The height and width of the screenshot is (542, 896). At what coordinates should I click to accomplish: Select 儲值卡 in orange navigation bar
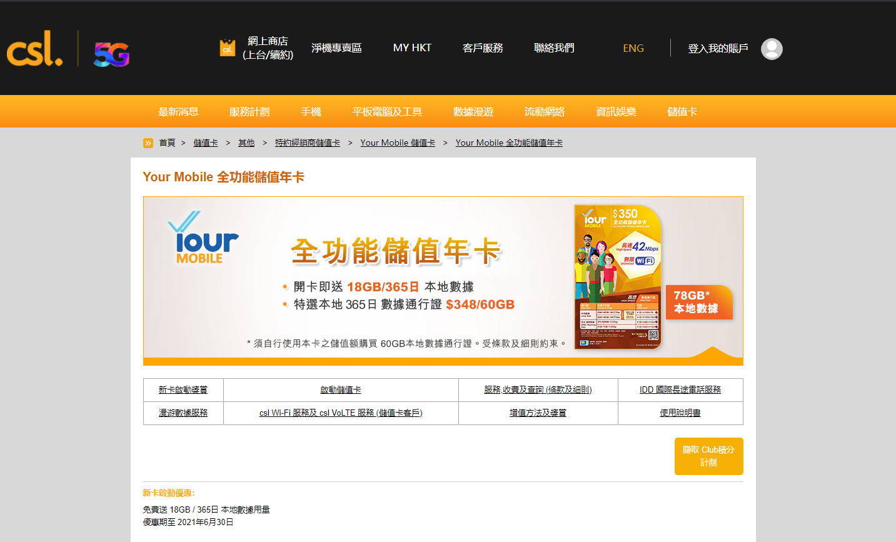(682, 112)
